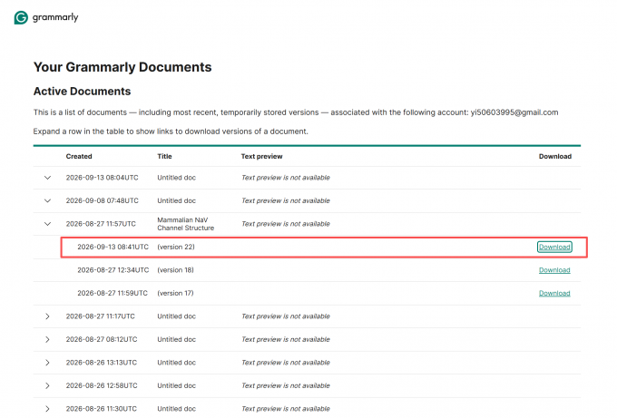617x418 pixels.
Task: Click the Created column header
Action: pyautogui.click(x=79, y=157)
